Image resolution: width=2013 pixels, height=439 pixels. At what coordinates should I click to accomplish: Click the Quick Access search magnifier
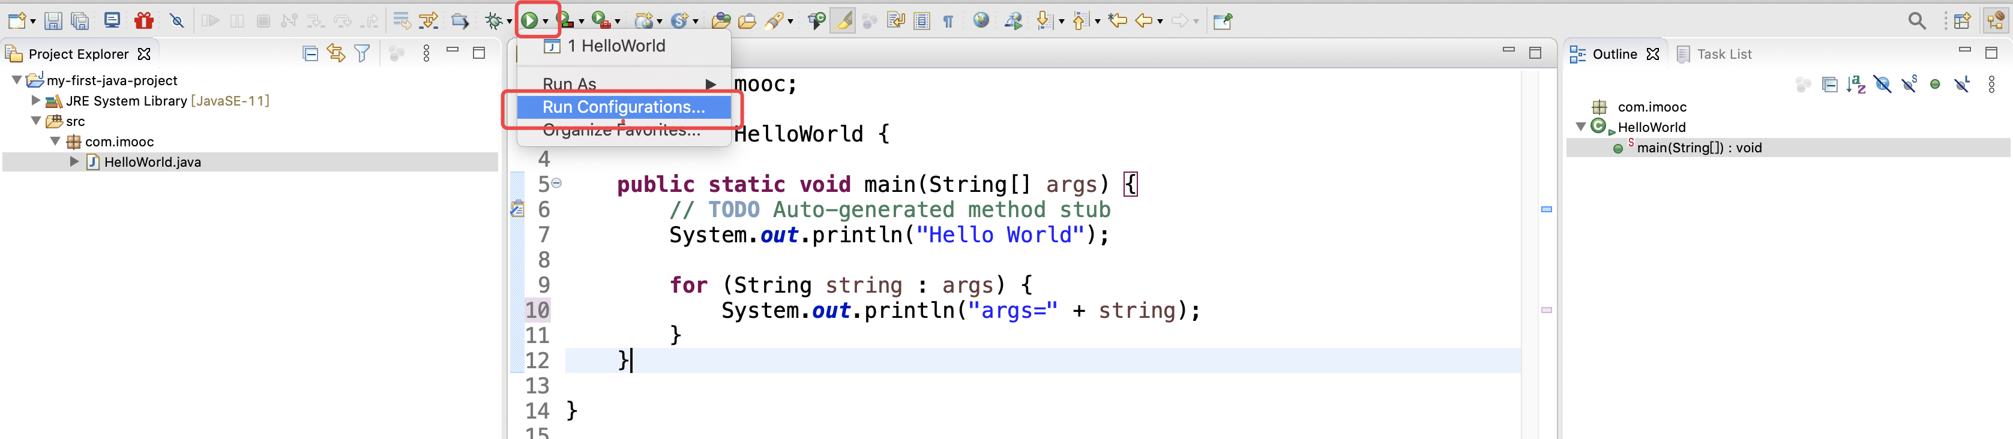pos(1917,21)
